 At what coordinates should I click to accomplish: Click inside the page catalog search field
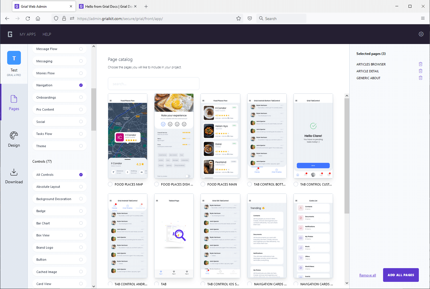(x=153, y=83)
